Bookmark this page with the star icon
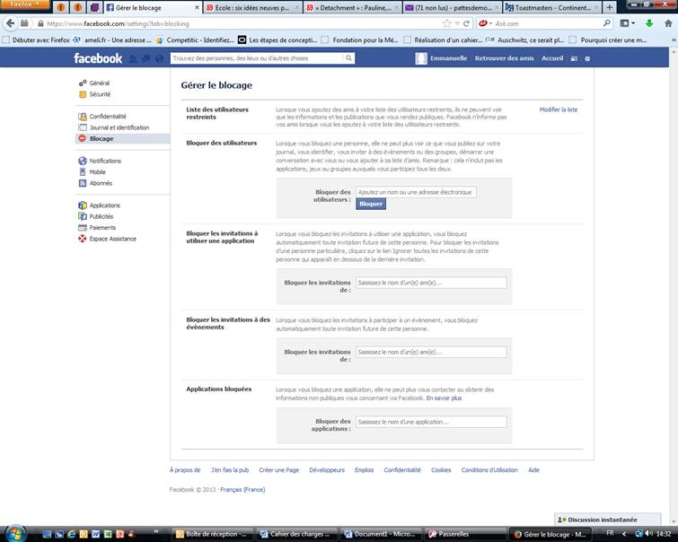The image size is (678, 542). click(447, 23)
